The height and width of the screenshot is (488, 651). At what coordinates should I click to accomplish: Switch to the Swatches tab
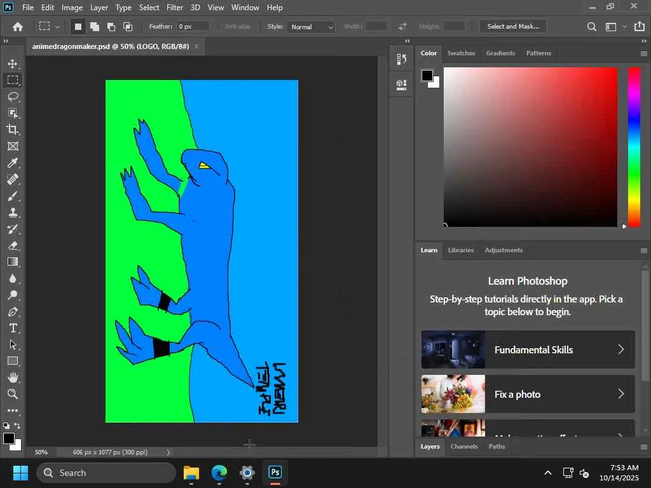tap(461, 53)
